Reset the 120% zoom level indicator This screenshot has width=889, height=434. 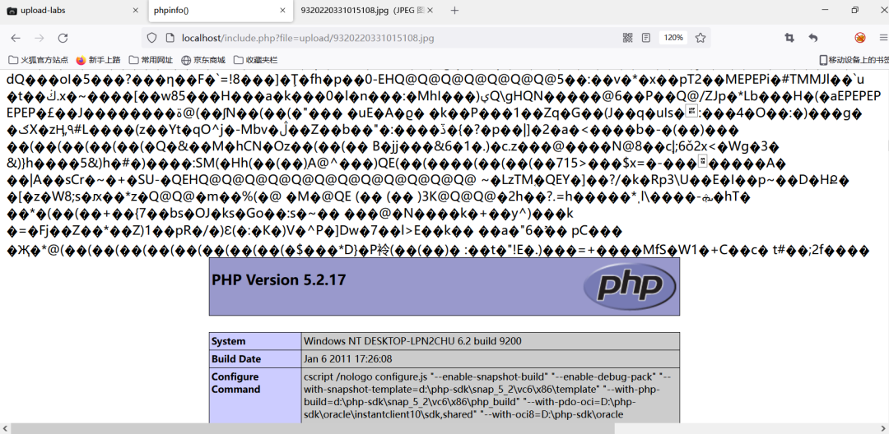click(x=673, y=38)
